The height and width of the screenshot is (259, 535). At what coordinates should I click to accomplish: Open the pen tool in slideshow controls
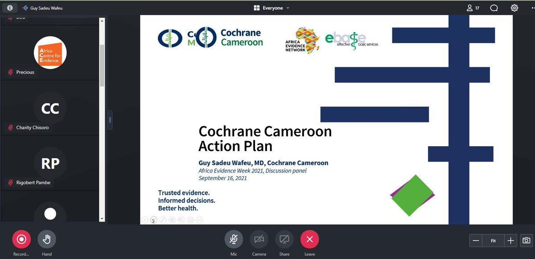[x=163, y=220]
